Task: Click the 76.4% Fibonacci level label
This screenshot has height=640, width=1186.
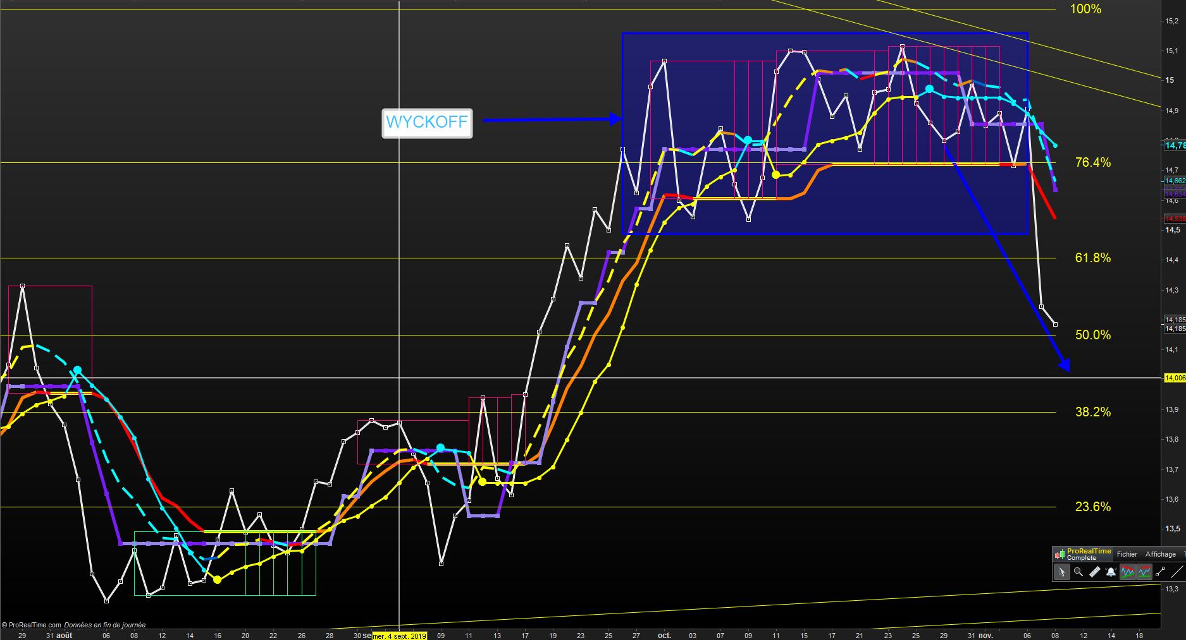Action: click(x=1093, y=162)
